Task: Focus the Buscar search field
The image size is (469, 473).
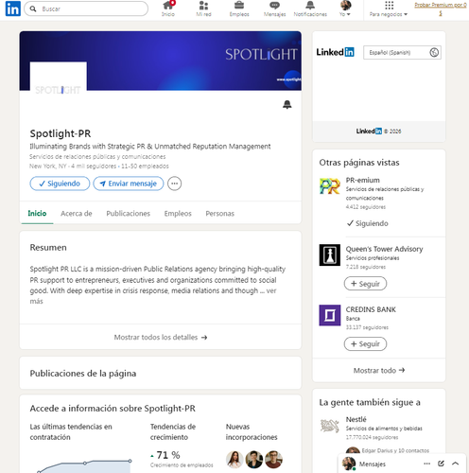Action: pyautogui.click(x=86, y=9)
